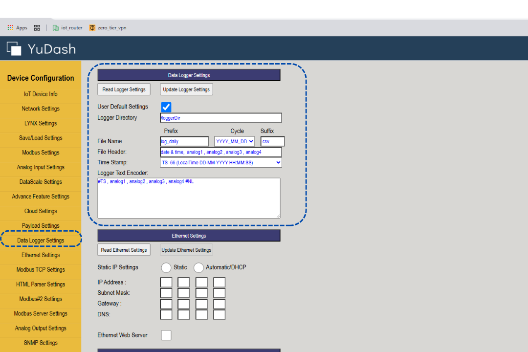Viewport: 528px width, 352px height.
Task: Click Update Logger Settings button
Action: coord(186,89)
